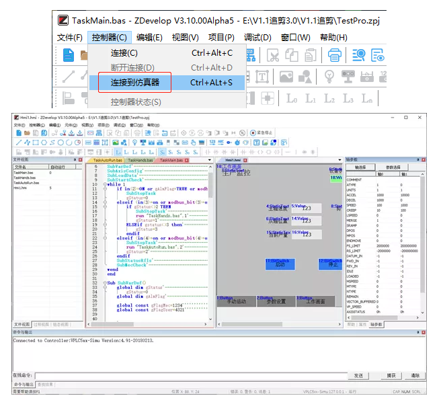Toggle state S0 in Hmi1.hmi window toolbar
441x406 pixels.
tap(162, 152)
